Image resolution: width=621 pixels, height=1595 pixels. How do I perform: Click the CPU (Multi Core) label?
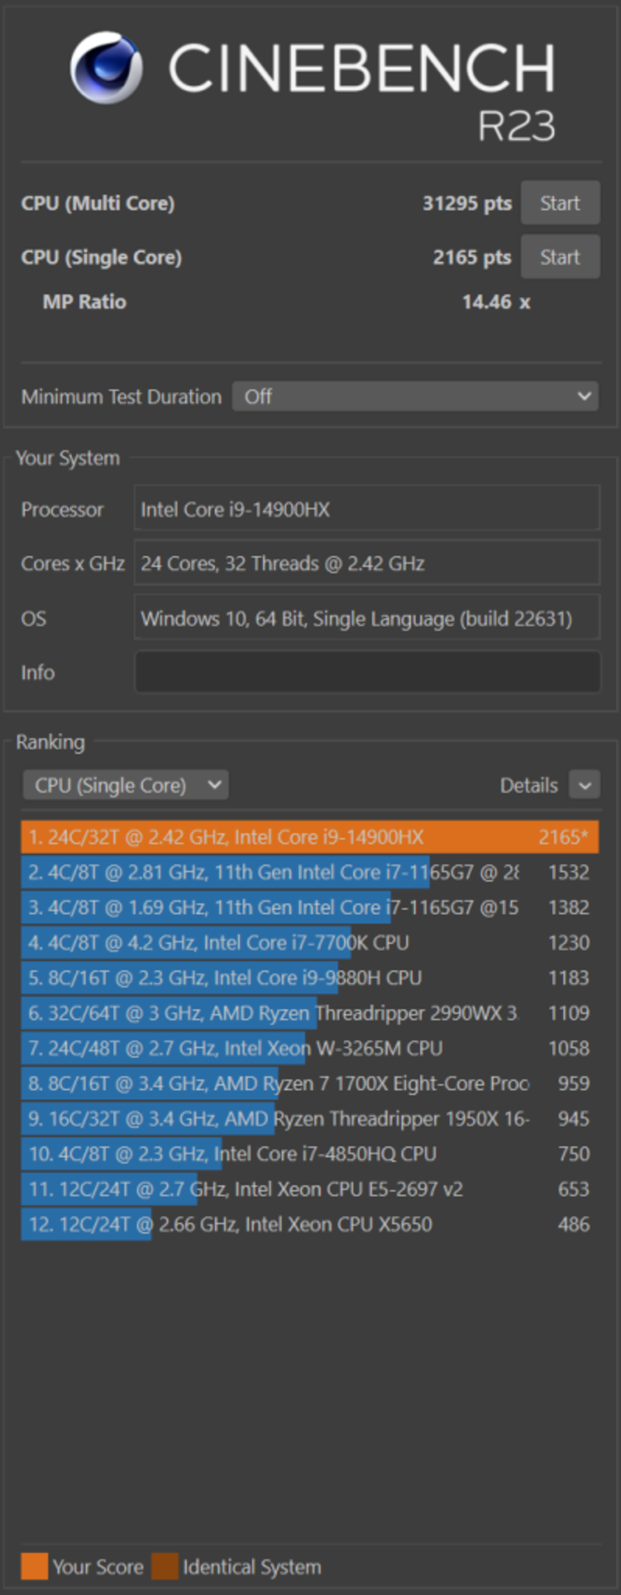98,204
